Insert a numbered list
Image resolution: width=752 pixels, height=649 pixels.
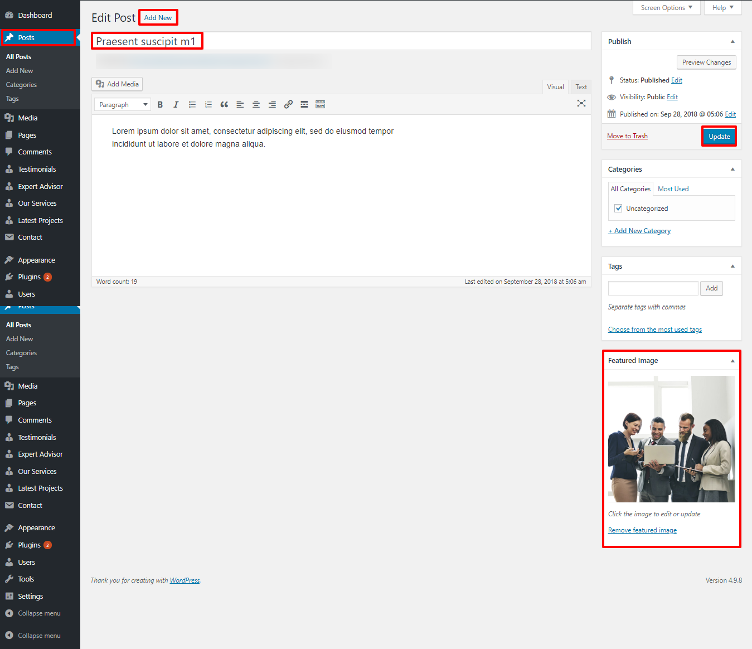coord(208,104)
